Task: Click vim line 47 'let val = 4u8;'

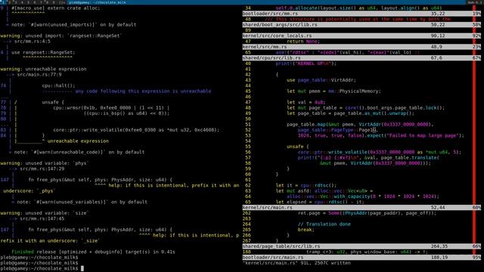Action: tap(306, 103)
